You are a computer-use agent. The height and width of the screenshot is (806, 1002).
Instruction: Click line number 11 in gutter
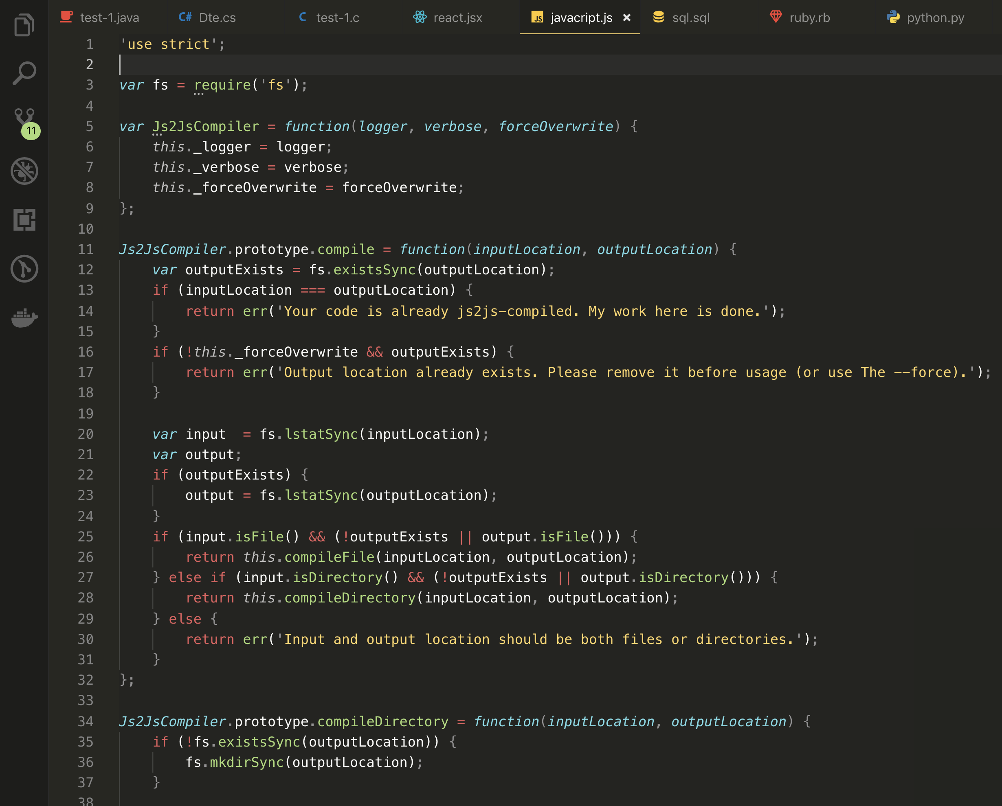click(x=86, y=250)
